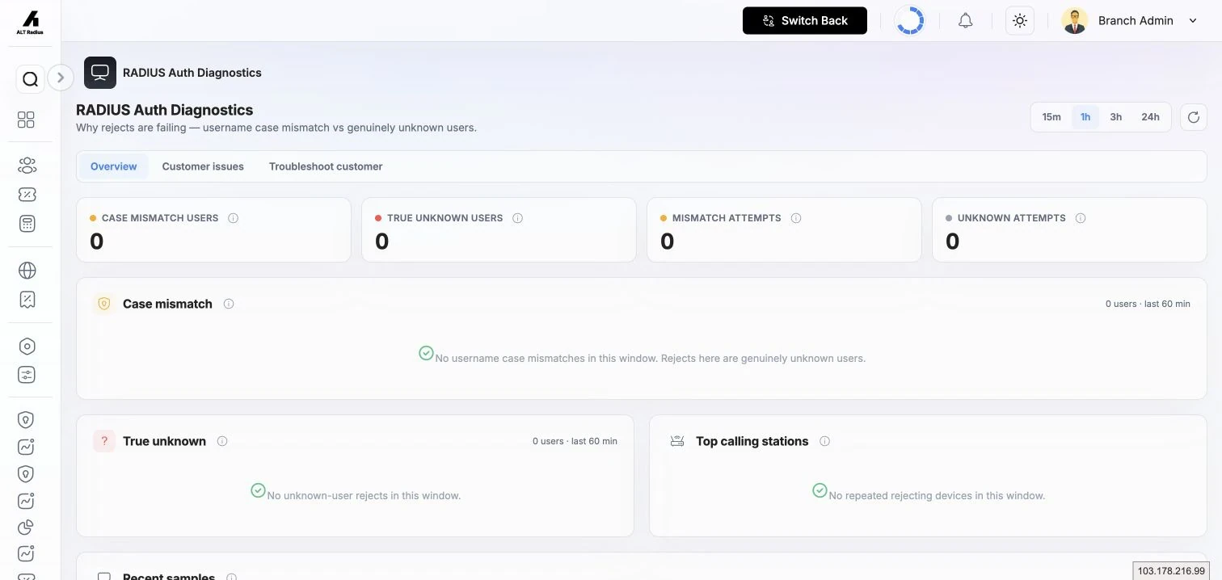The image size is (1222, 580).
Task: Open the globe icon in sidebar
Action: coord(27,270)
